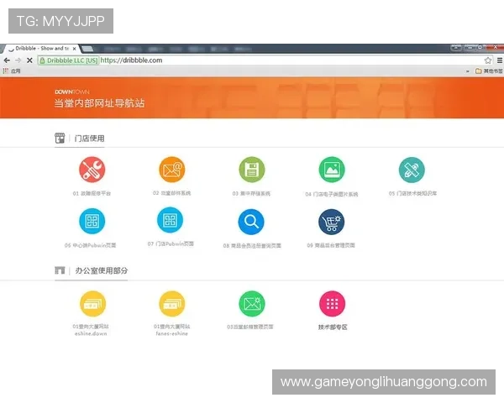504x403 pixels.
Task: Open the 05 门店技术 knowledge base label
Action: pos(412,193)
